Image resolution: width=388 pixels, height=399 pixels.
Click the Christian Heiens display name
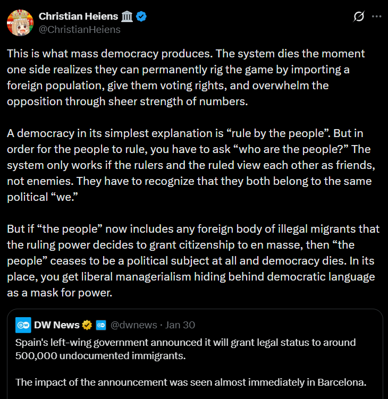pyautogui.click(x=78, y=17)
